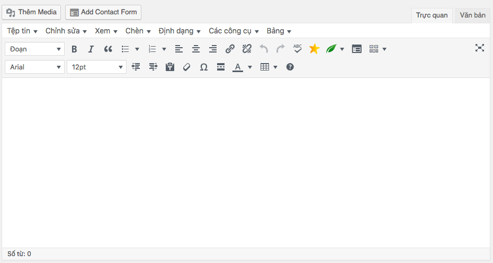Click the Add Contact Form button
Viewport: 493px width, 263px height.
point(103,12)
